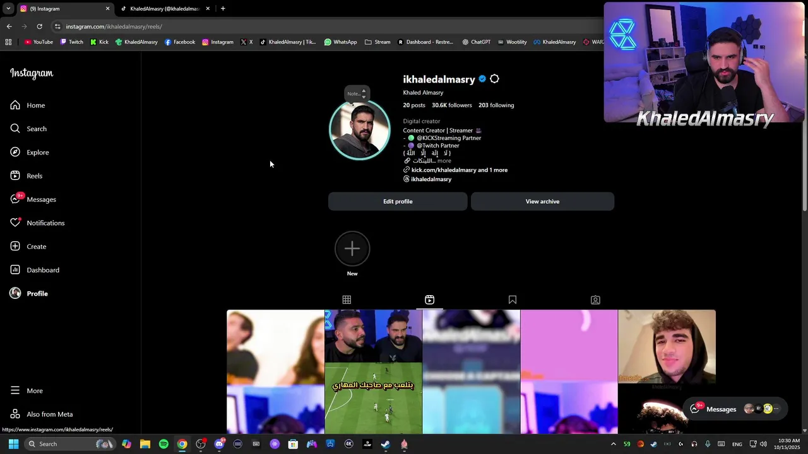808x454 pixels.
Task: Show hidden system tray icons
Action: click(613, 444)
